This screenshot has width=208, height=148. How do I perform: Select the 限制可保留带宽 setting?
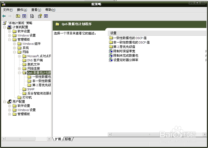pyautogui.click(x=124, y=51)
